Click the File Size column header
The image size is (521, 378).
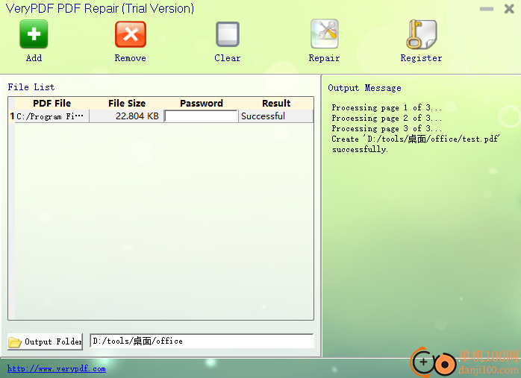click(x=127, y=103)
